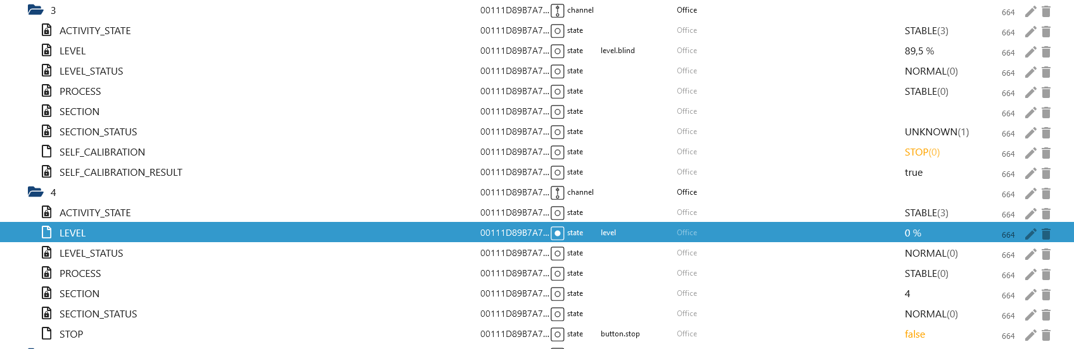Click the state icon on SECTION row with value 4
This screenshot has height=349, width=1074.
(x=558, y=294)
